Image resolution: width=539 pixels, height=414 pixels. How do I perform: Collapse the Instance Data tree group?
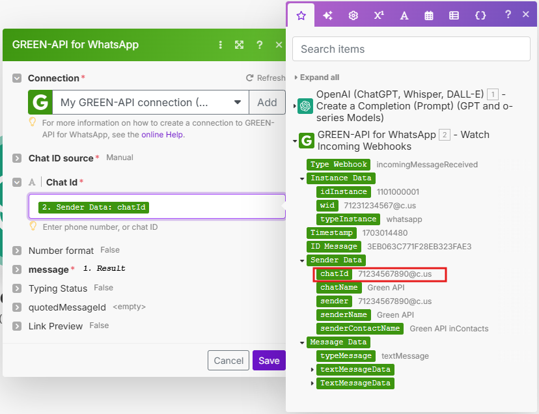pyautogui.click(x=302, y=178)
